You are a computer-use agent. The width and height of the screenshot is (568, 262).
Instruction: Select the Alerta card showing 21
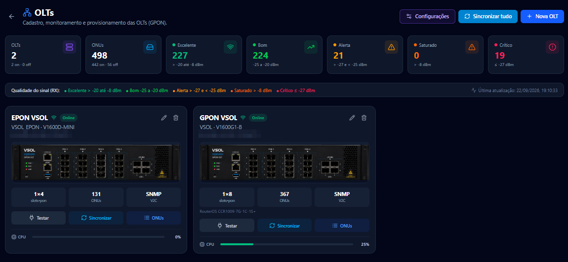(x=365, y=55)
